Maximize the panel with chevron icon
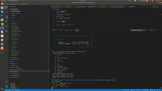 [x=157, y=30]
